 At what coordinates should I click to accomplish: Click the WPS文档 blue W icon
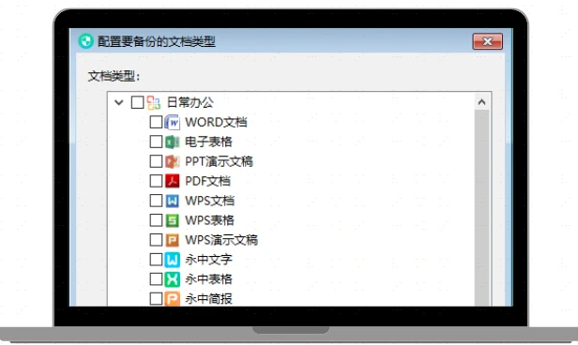click(172, 201)
